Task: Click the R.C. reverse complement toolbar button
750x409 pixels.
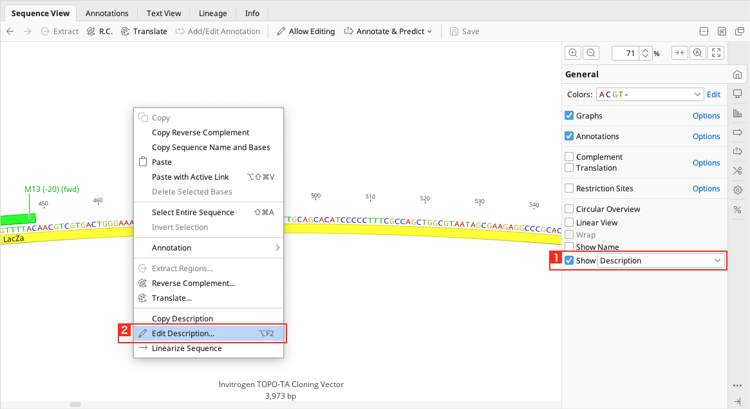Action: point(99,32)
